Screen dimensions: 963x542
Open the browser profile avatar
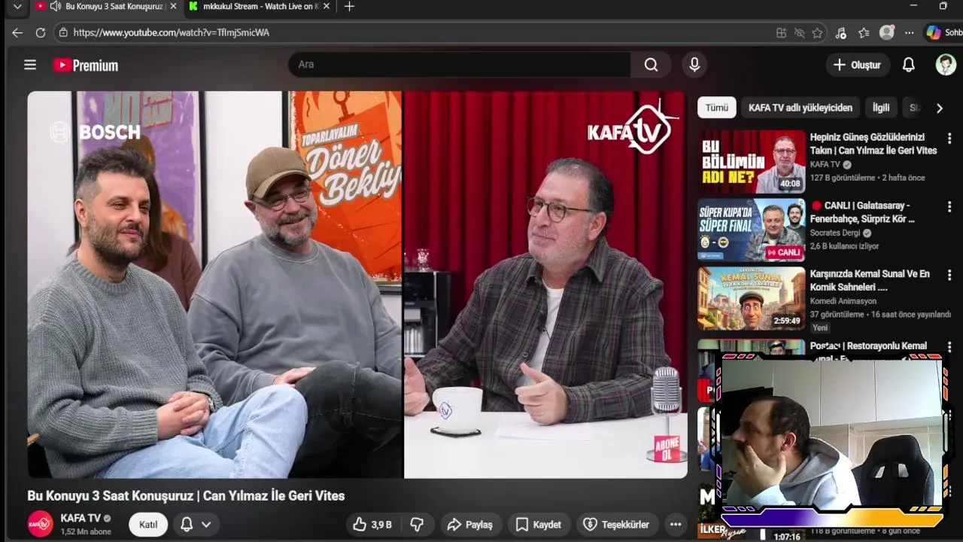(887, 32)
